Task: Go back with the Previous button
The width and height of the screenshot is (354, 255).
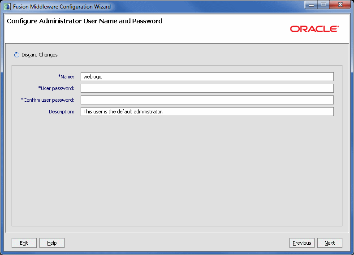Action: [x=302, y=243]
